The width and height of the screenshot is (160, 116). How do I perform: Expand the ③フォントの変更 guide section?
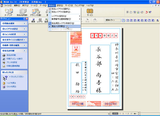[x=24, y=34]
